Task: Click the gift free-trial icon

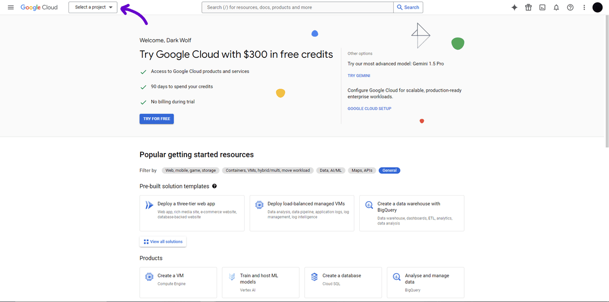Action: click(528, 8)
